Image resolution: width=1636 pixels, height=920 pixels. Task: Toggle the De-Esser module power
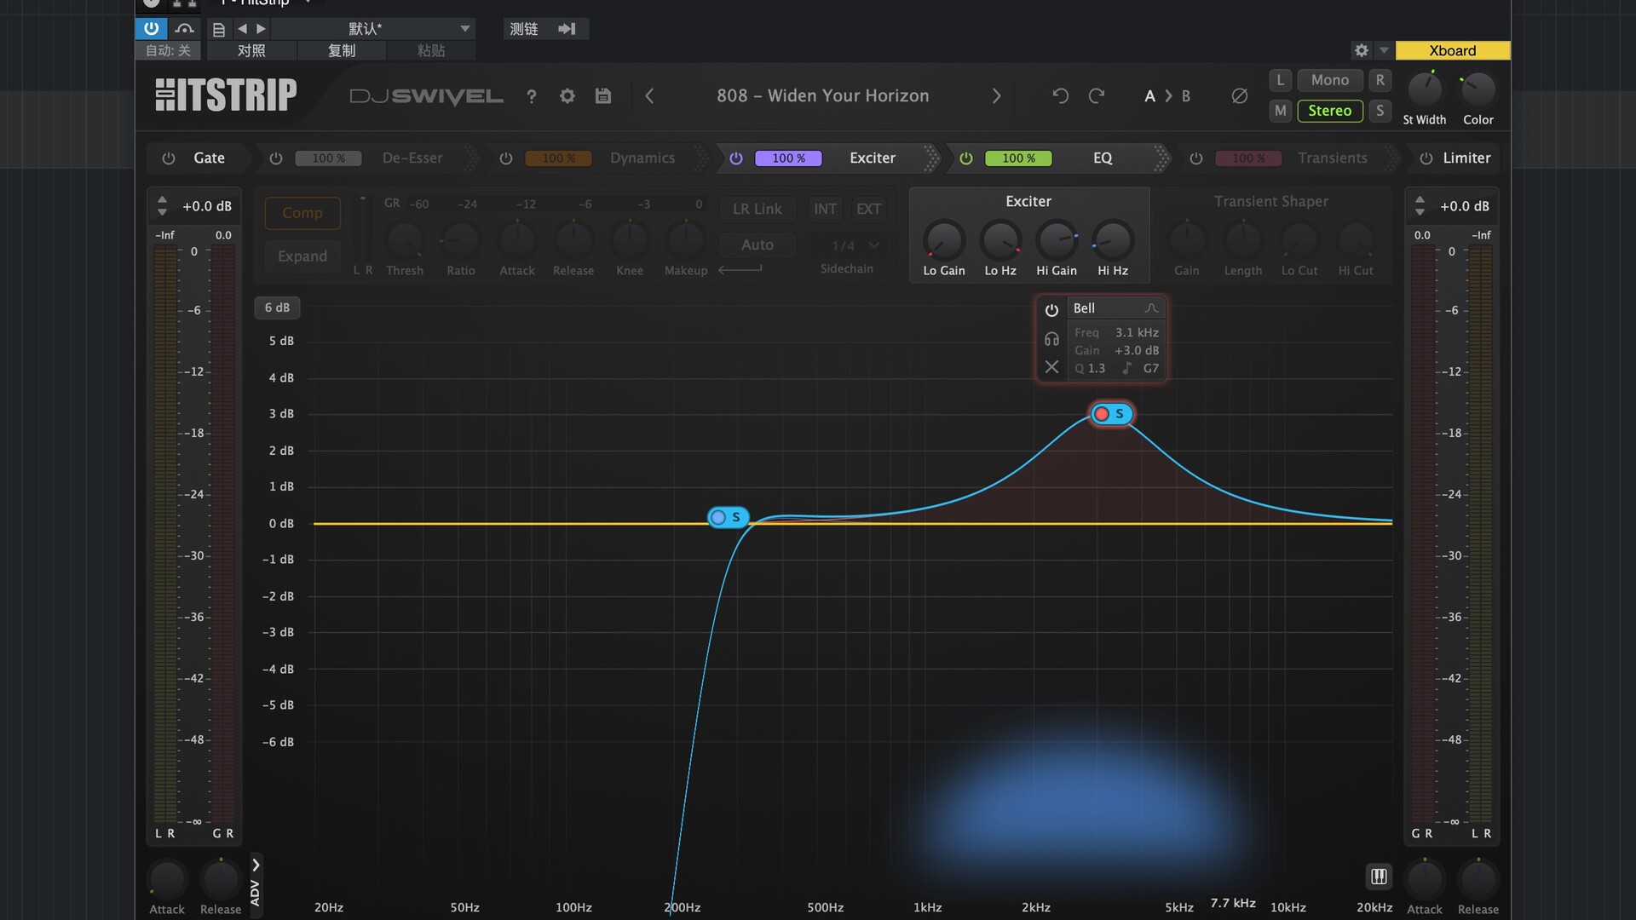click(x=276, y=158)
